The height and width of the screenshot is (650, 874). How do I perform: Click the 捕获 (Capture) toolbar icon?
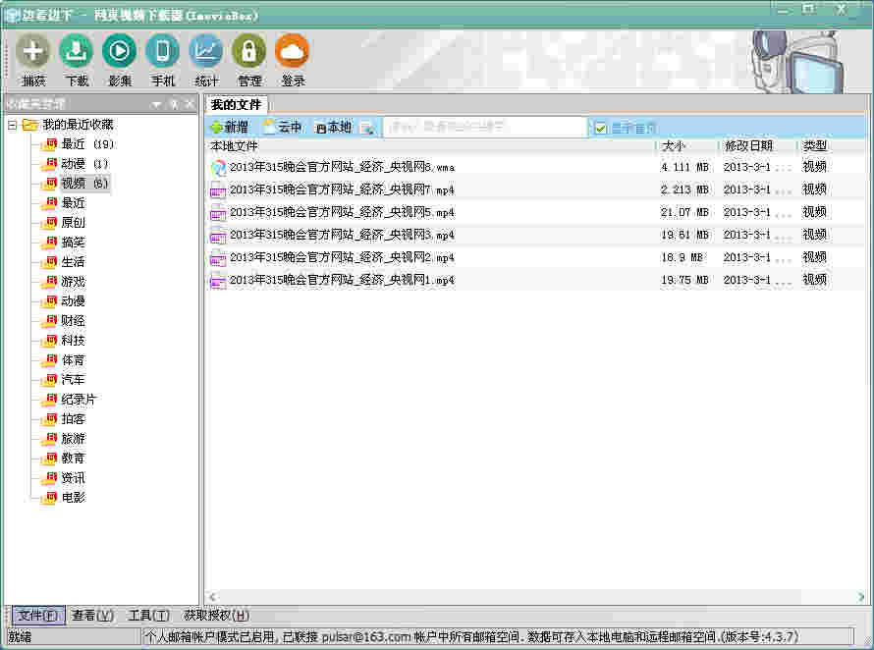pos(33,51)
